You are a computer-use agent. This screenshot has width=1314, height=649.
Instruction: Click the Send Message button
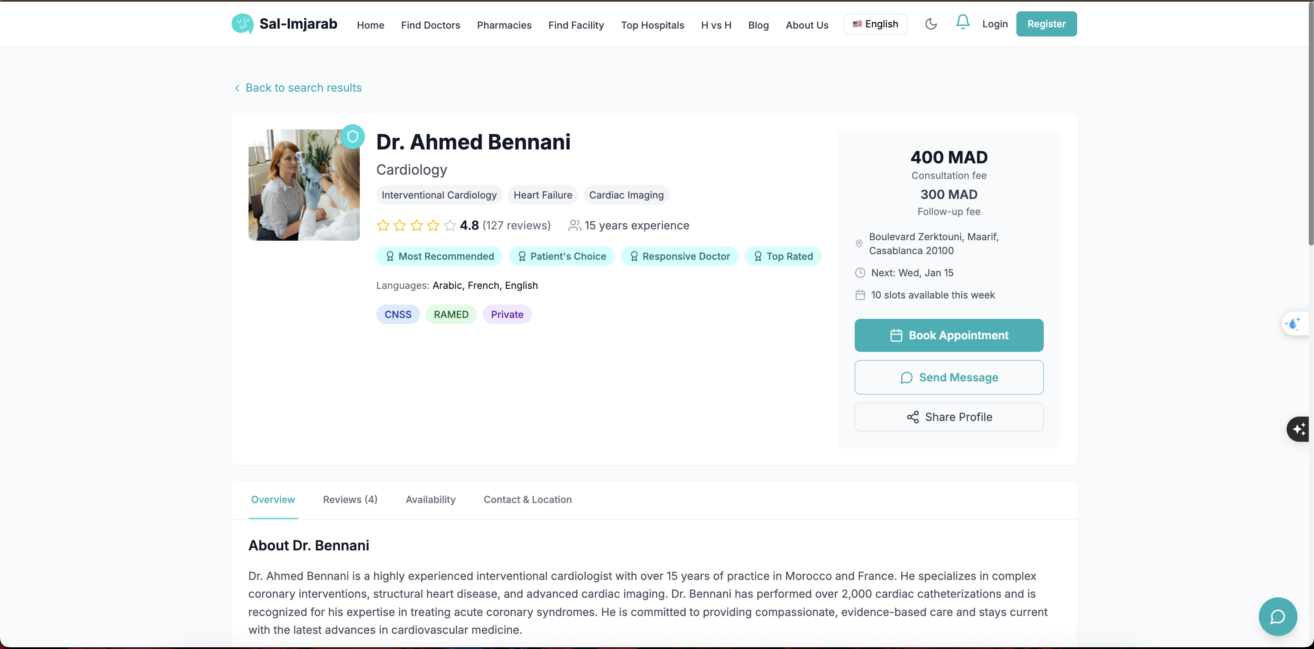[948, 377]
